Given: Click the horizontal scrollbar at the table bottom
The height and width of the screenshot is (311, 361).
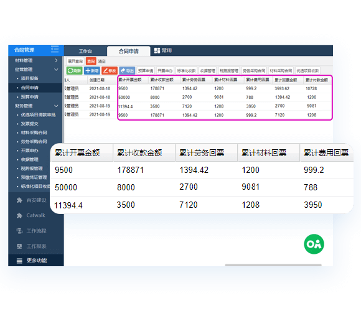Looking at the screenshot, I should (273, 265).
